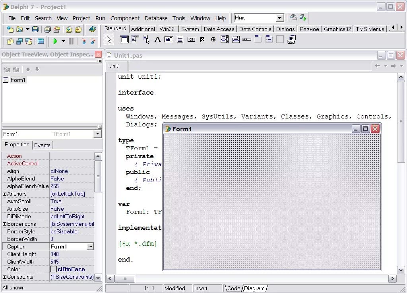The width and height of the screenshot is (407, 293).
Task: Open the Data Access palette tab
Action: [219, 29]
